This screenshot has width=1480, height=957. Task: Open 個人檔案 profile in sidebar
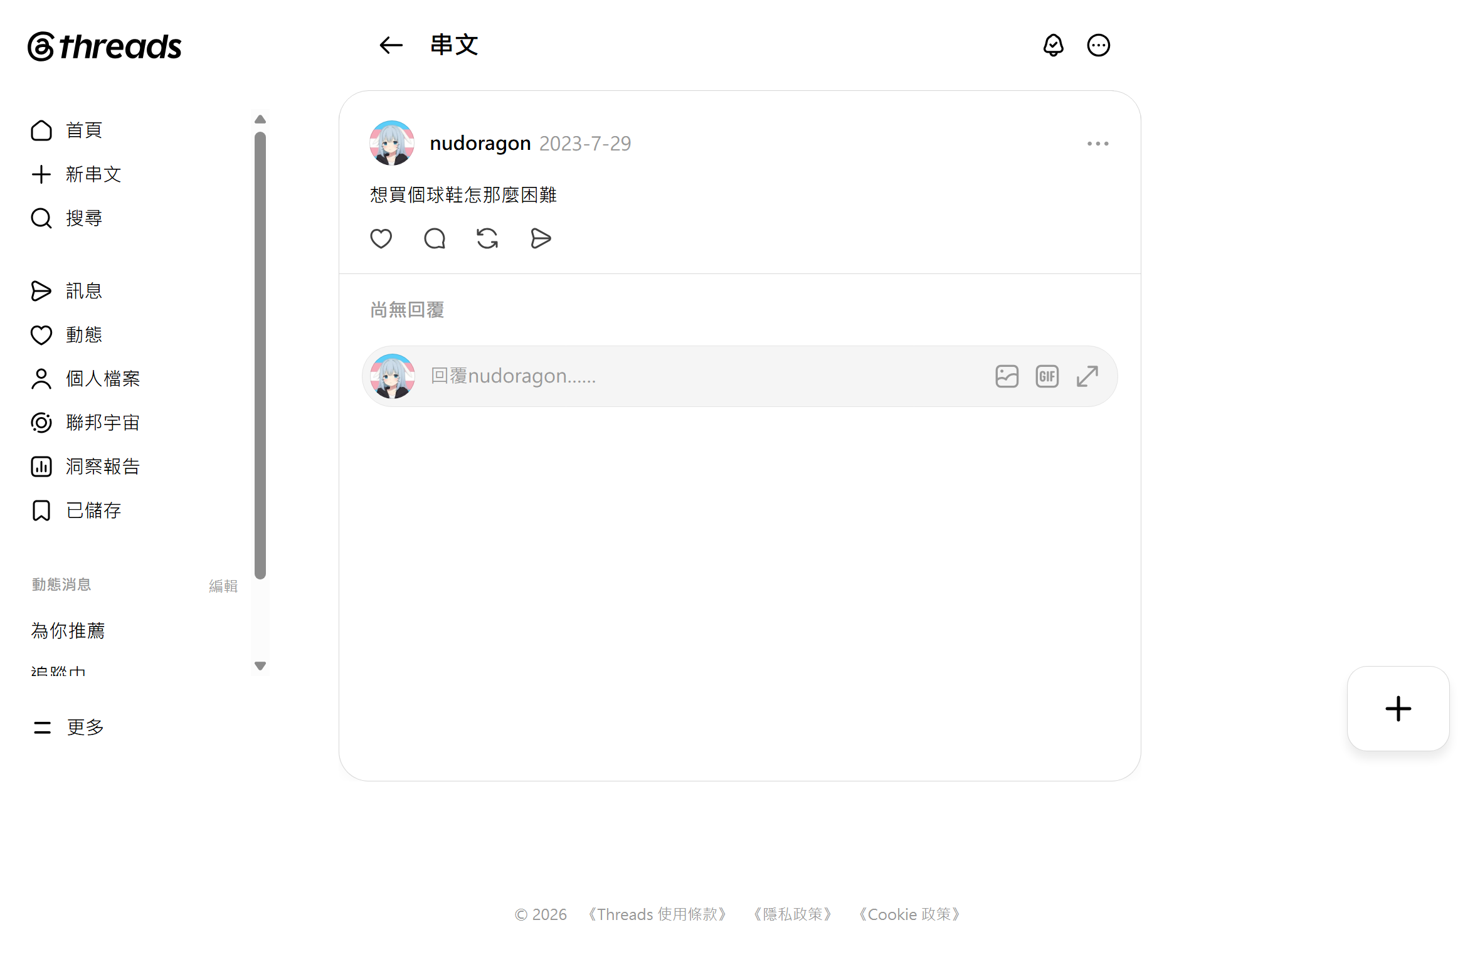85,379
